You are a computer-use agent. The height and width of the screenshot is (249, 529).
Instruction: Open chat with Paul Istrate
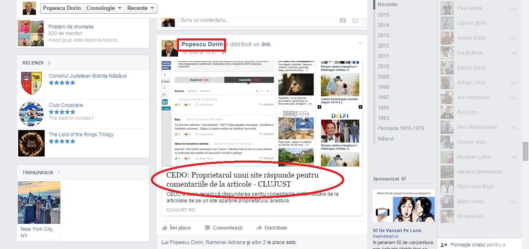pos(469,8)
